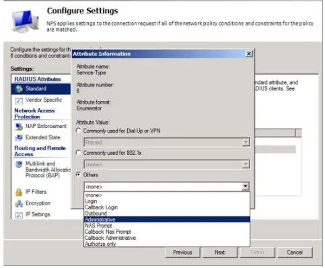325x268 pixels.
Task: Click the Cancel button
Action: tap(295, 253)
